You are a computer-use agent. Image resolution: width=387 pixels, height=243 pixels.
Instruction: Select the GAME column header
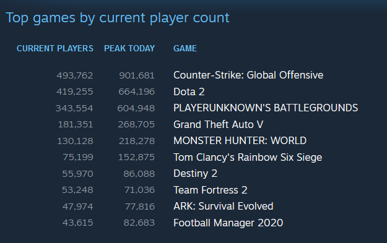(185, 48)
